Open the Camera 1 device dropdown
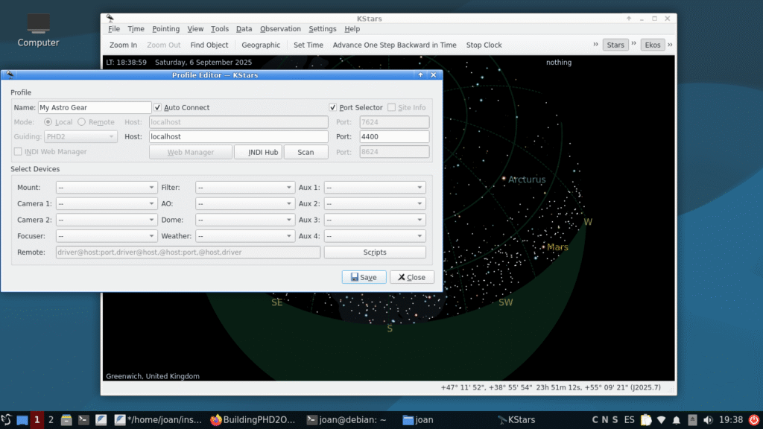Image resolution: width=763 pixels, height=429 pixels. [x=106, y=203]
